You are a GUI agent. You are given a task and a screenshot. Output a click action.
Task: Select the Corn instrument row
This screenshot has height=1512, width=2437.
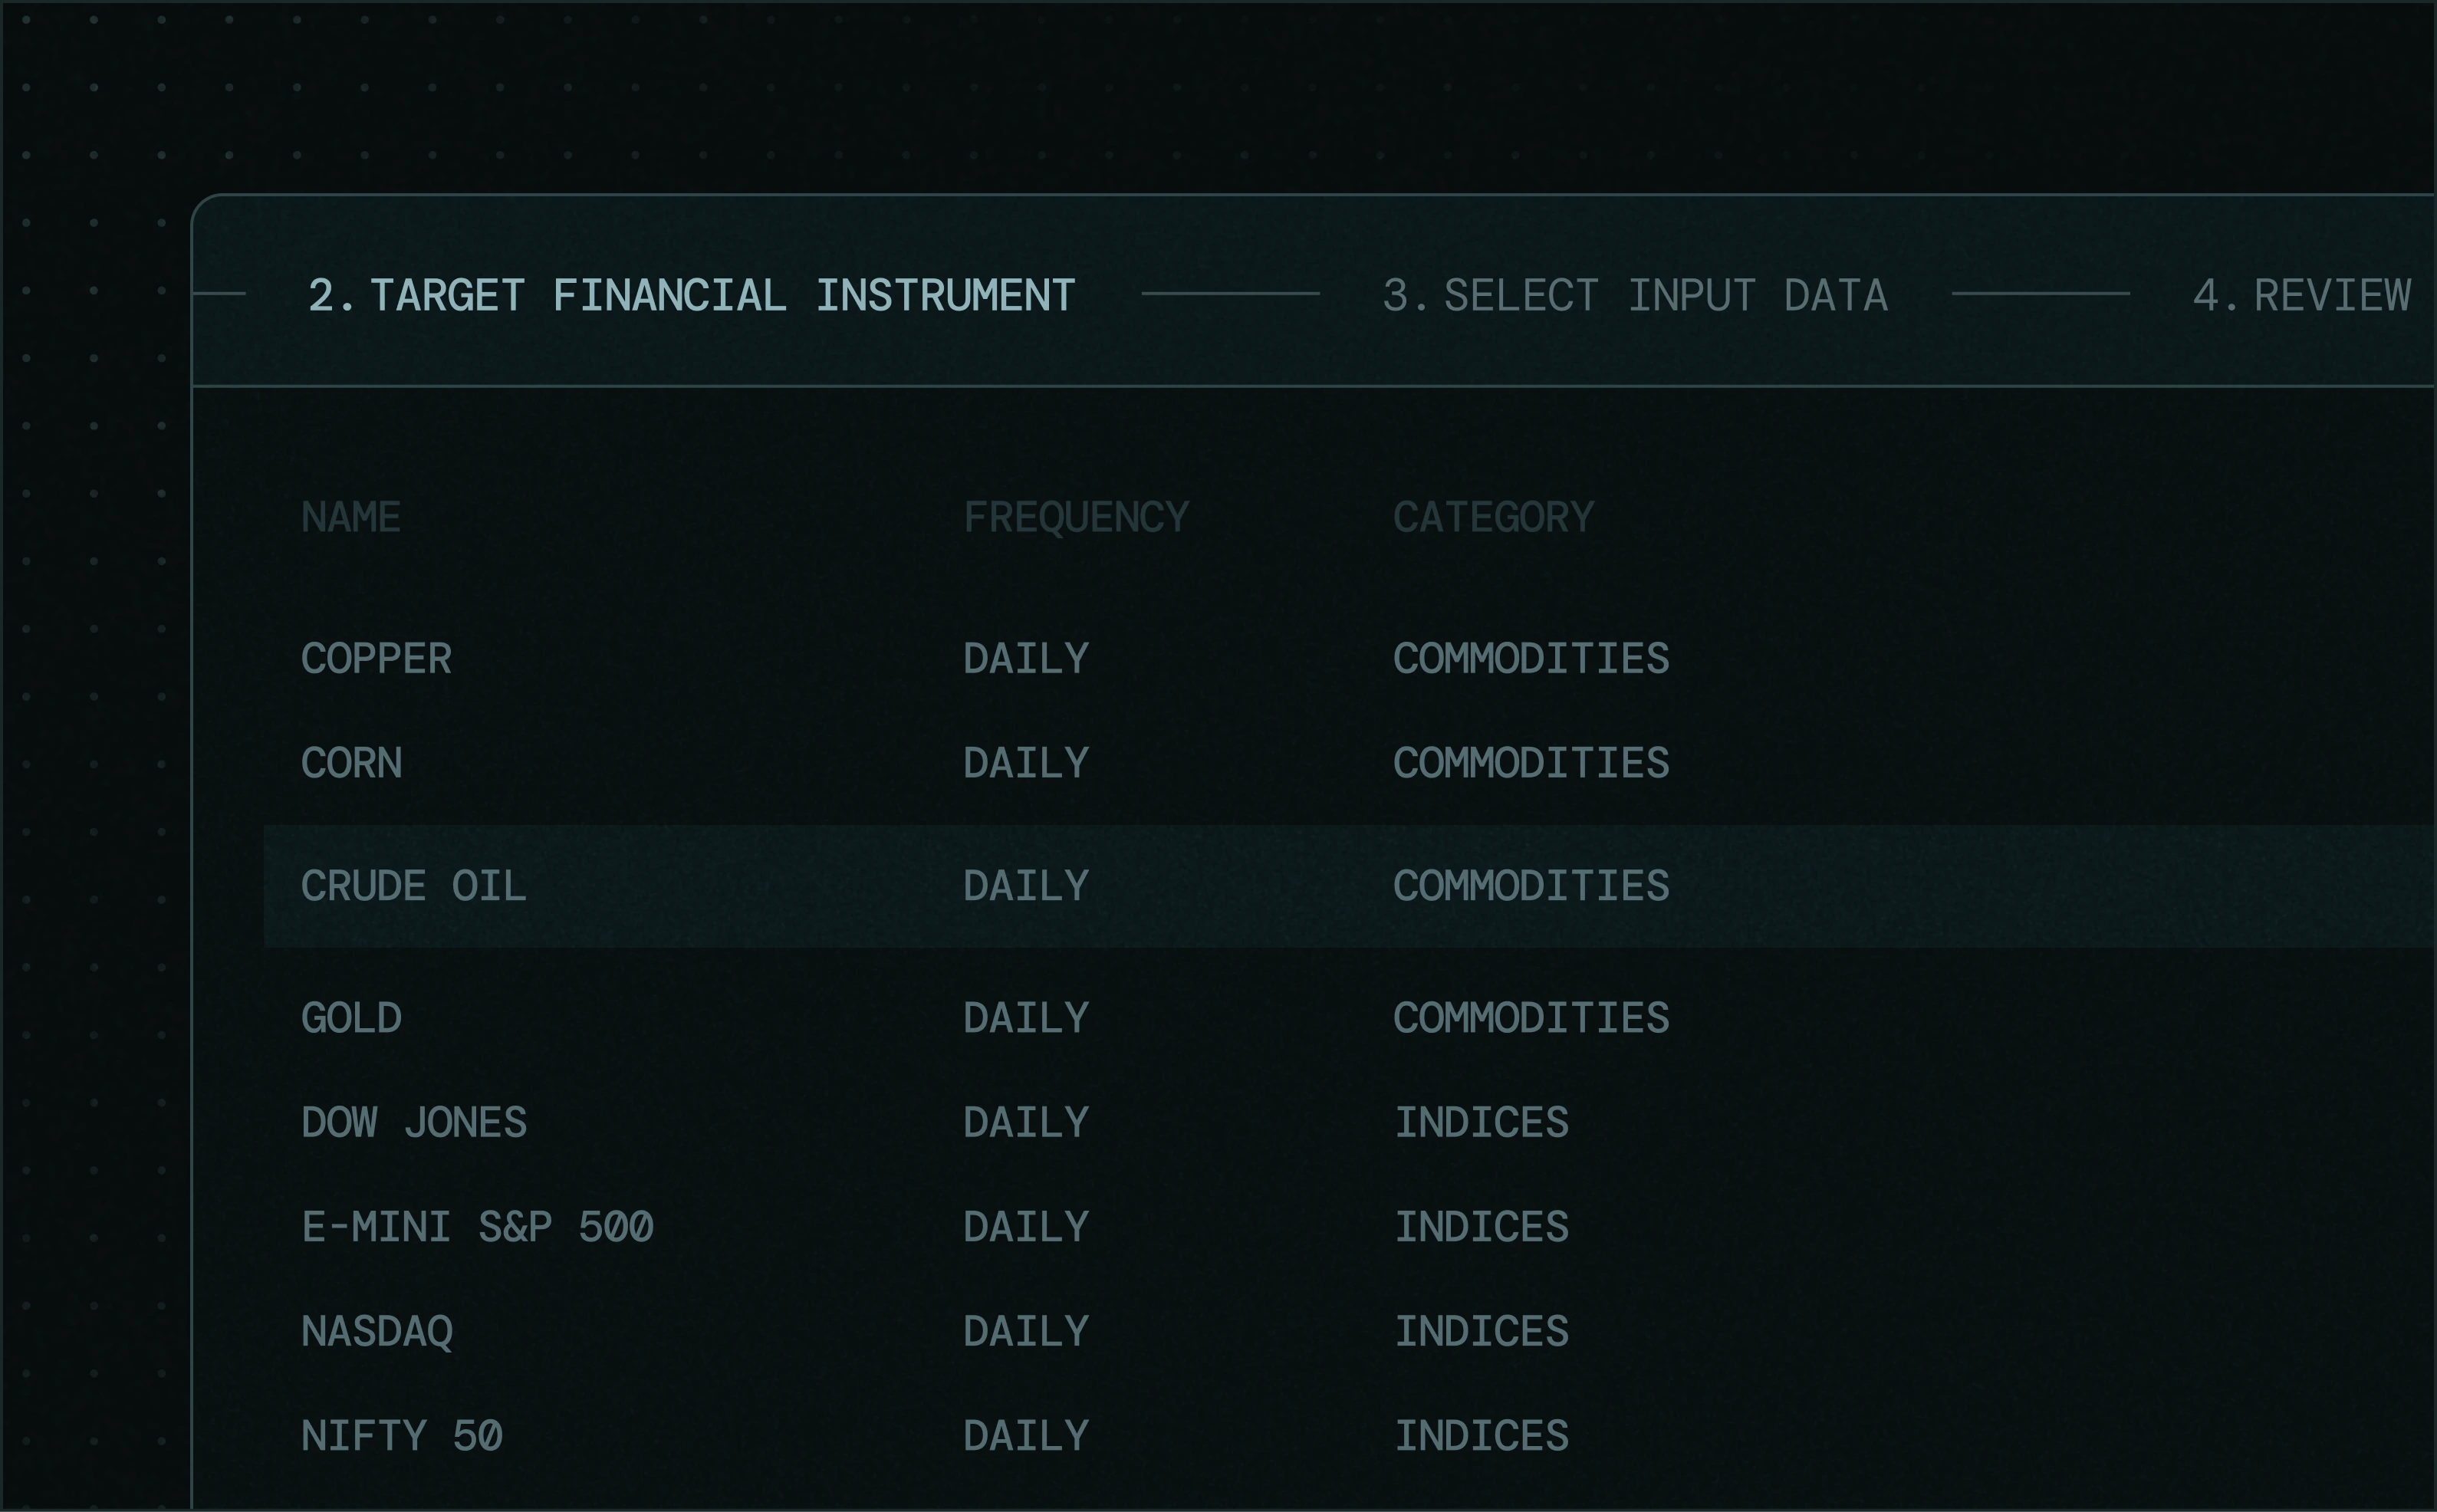[x=352, y=763]
